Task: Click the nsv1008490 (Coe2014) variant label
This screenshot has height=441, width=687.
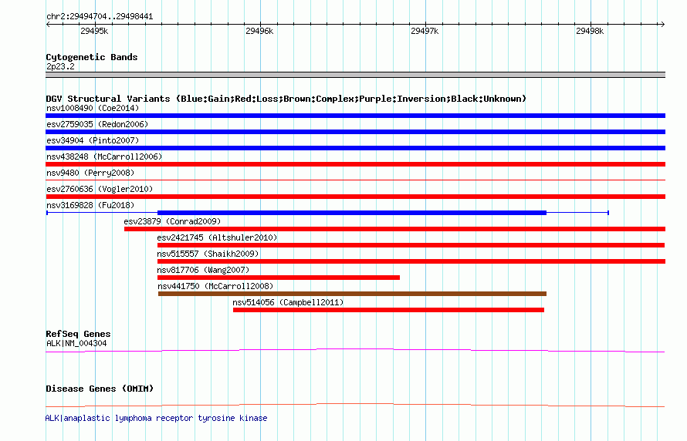Action: 93,108
